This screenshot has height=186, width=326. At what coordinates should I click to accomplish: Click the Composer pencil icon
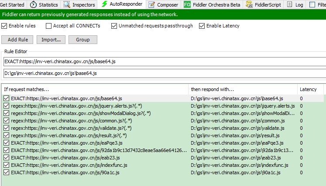point(151,4)
